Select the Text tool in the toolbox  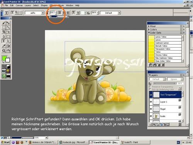pyautogui.click(x=4, y=41)
